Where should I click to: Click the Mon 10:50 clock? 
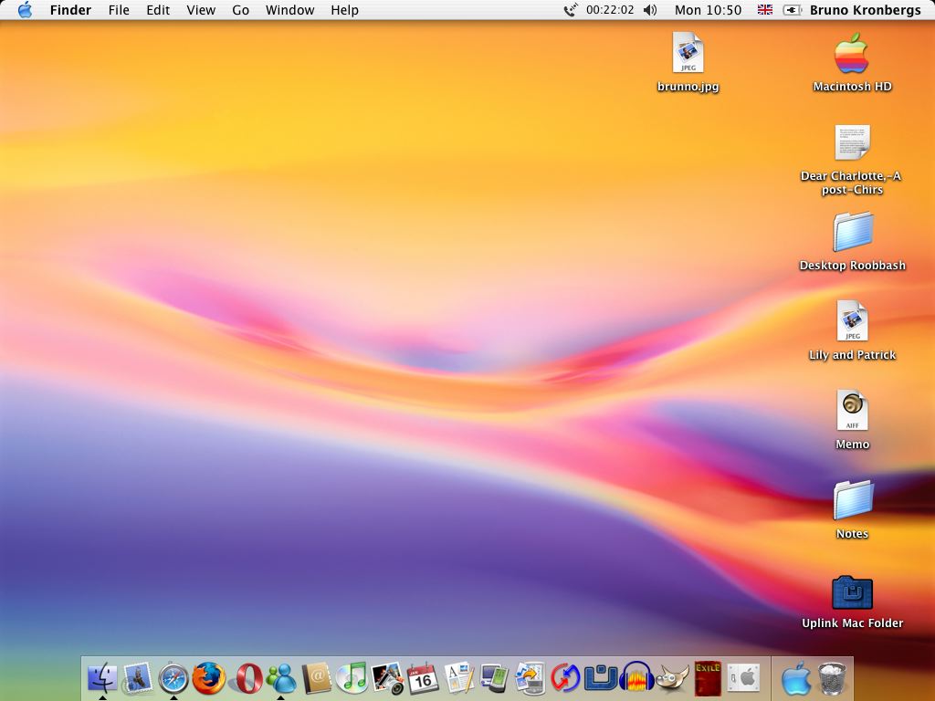tap(708, 10)
